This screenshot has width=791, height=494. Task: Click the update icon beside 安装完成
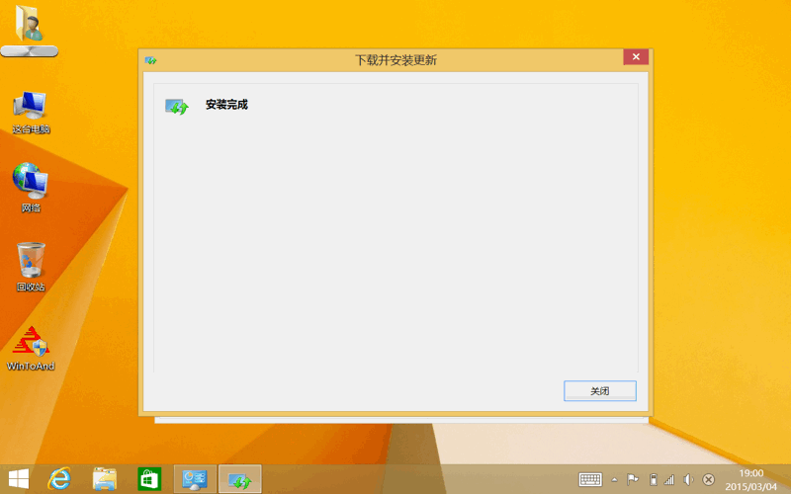tap(176, 106)
